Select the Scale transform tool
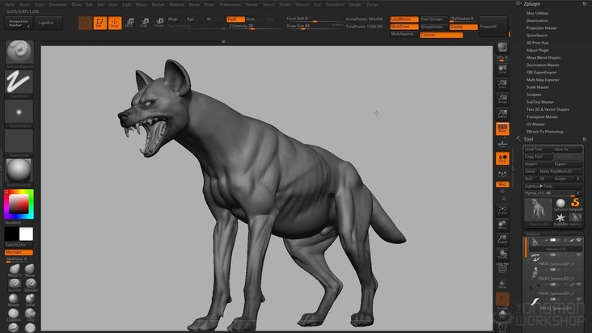The height and width of the screenshot is (333, 592). [x=144, y=23]
